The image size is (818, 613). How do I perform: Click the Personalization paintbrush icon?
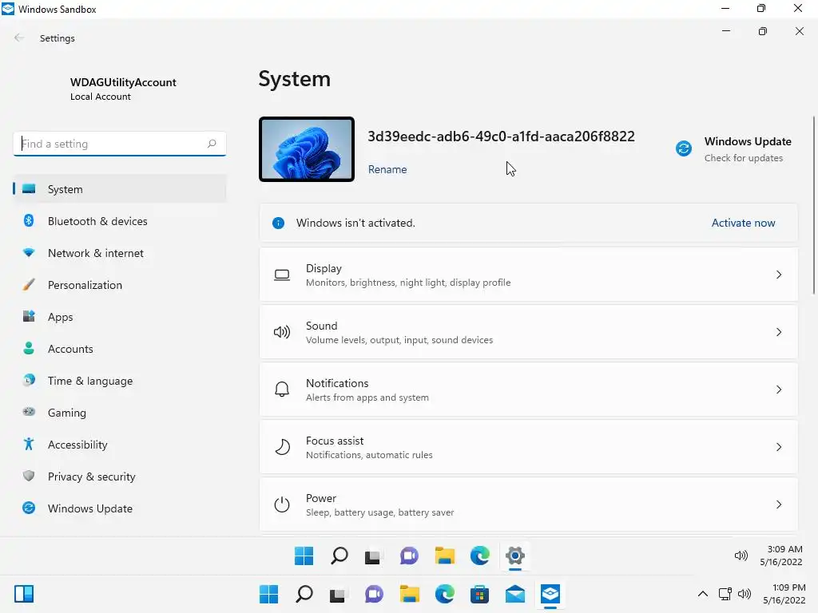[x=29, y=285]
